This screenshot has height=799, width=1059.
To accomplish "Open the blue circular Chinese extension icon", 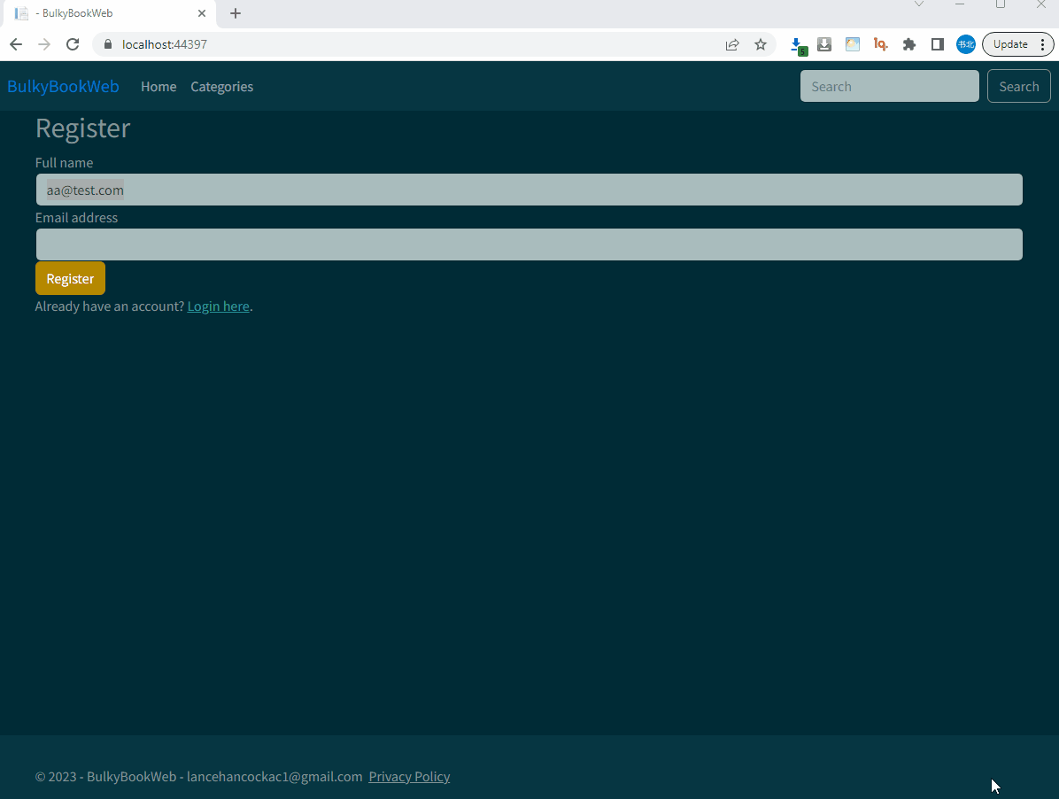I will pyautogui.click(x=966, y=43).
